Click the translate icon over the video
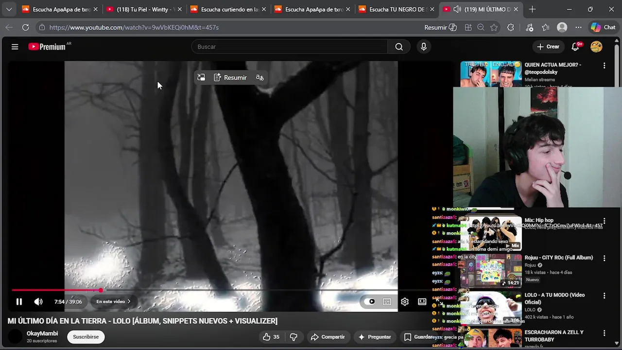The image size is (622, 350). tap(259, 78)
